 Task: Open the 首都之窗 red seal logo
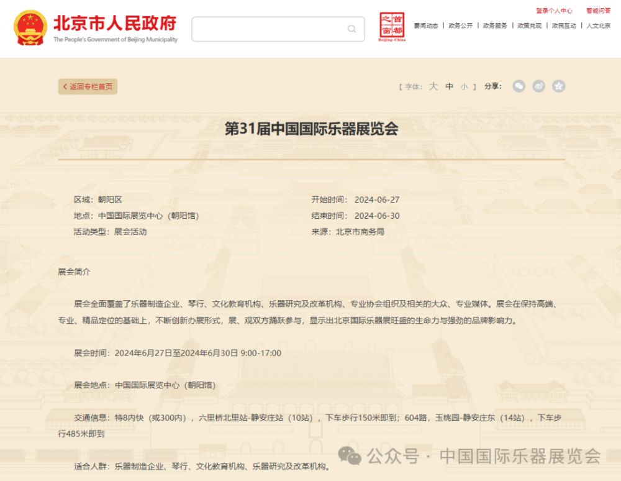coord(392,27)
